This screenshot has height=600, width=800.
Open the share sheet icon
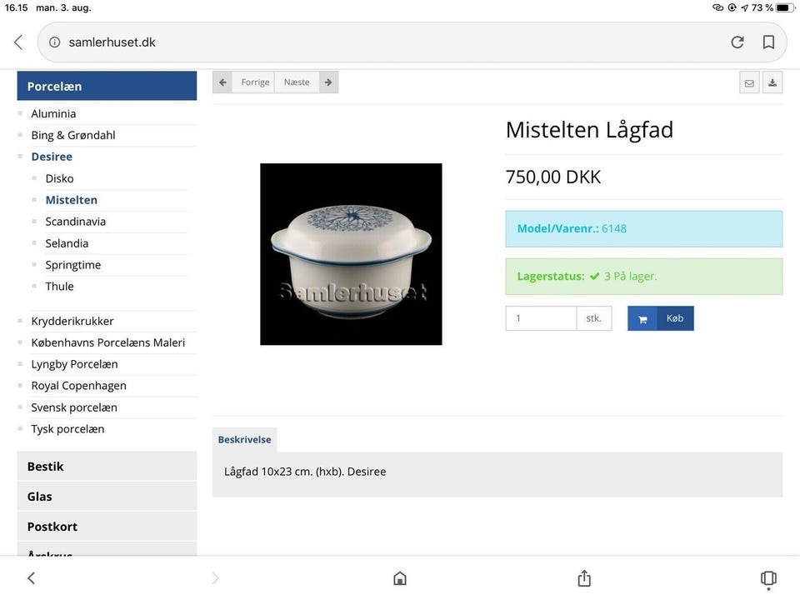pos(584,578)
